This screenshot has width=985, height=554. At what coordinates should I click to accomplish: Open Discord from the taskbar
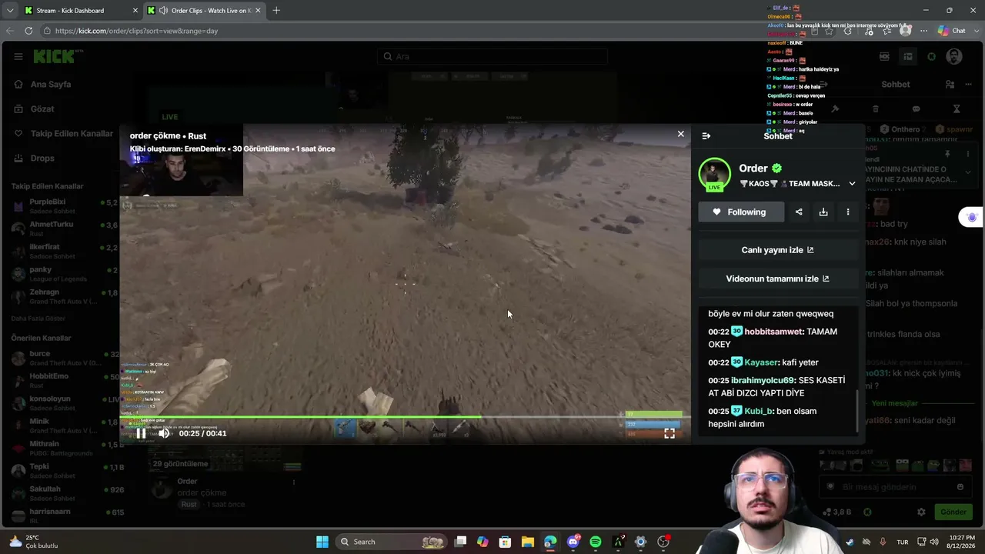[x=573, y=542]
